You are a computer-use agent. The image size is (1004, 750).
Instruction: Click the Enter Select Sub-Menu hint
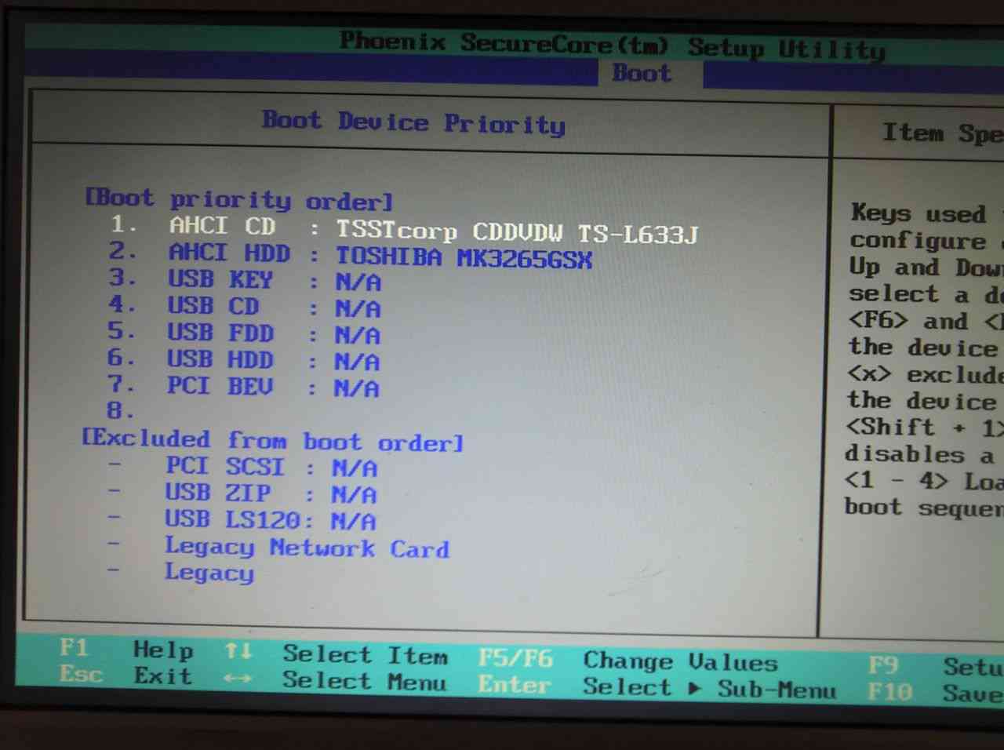pyautogui.click(x=657, y=687)
